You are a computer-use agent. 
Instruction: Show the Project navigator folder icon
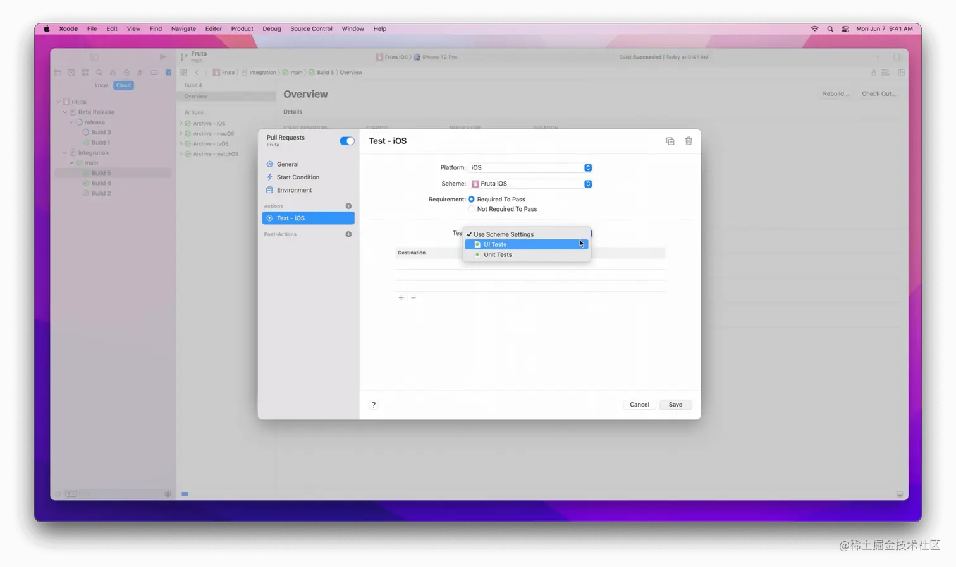click(x=58, y=73)
